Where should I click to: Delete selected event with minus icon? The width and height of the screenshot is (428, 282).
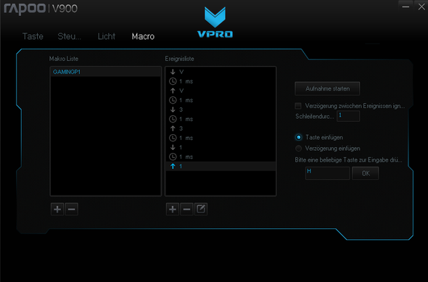[x=186, y=210]
